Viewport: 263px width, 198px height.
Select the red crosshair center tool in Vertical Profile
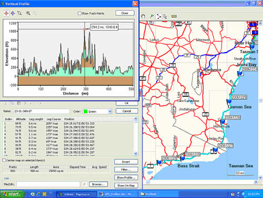point(6,13)
